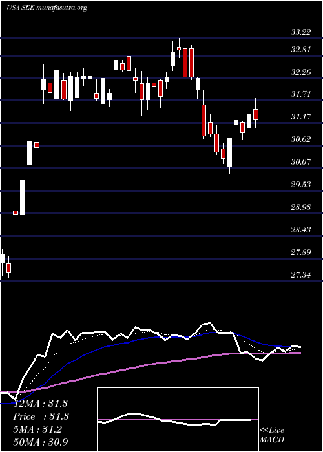
Task: Click the '50MA : 30.9' legend text
Action: point(41,442)
